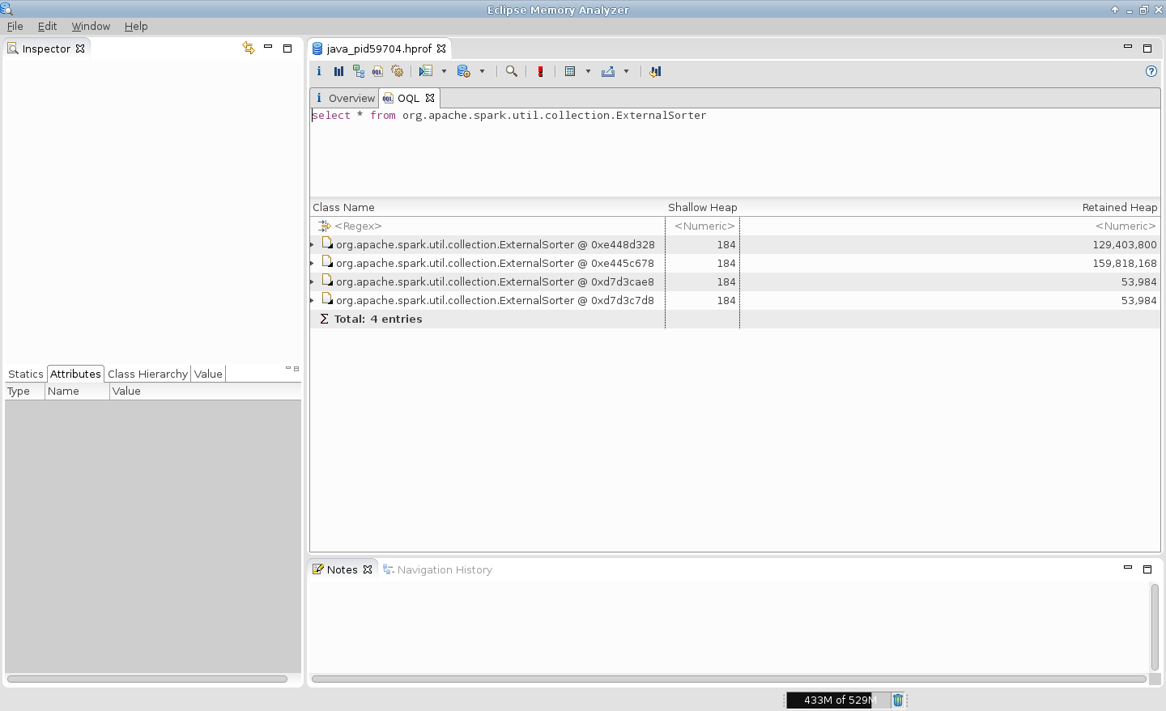Click the Export results icon

(608, 71)
